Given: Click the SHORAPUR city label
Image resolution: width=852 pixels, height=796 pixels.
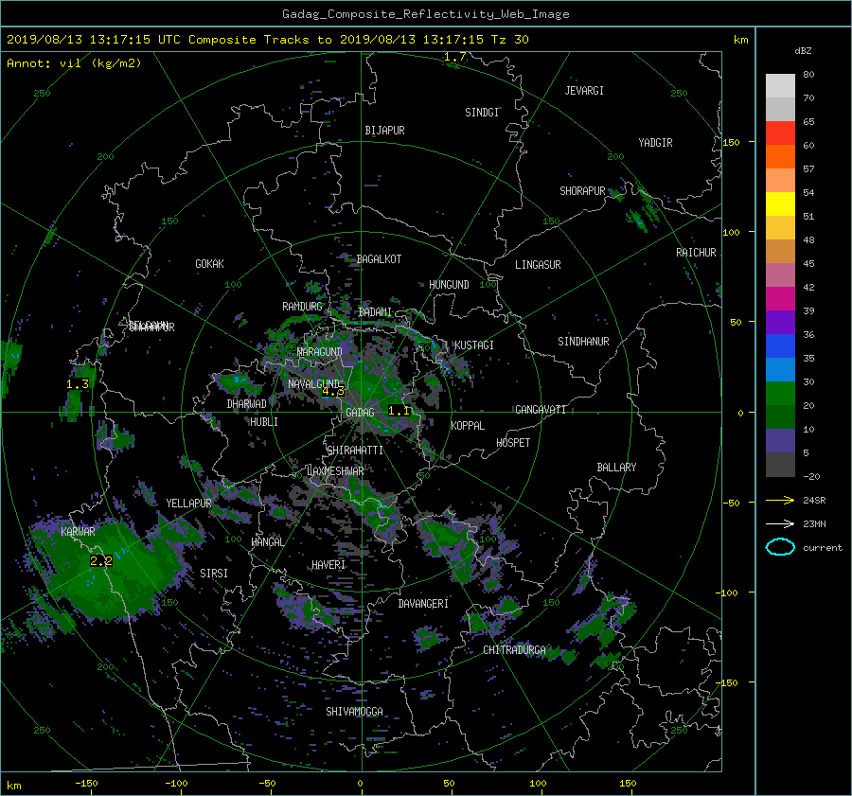Looking at the screenshot, I should click(x=582, y=191).
